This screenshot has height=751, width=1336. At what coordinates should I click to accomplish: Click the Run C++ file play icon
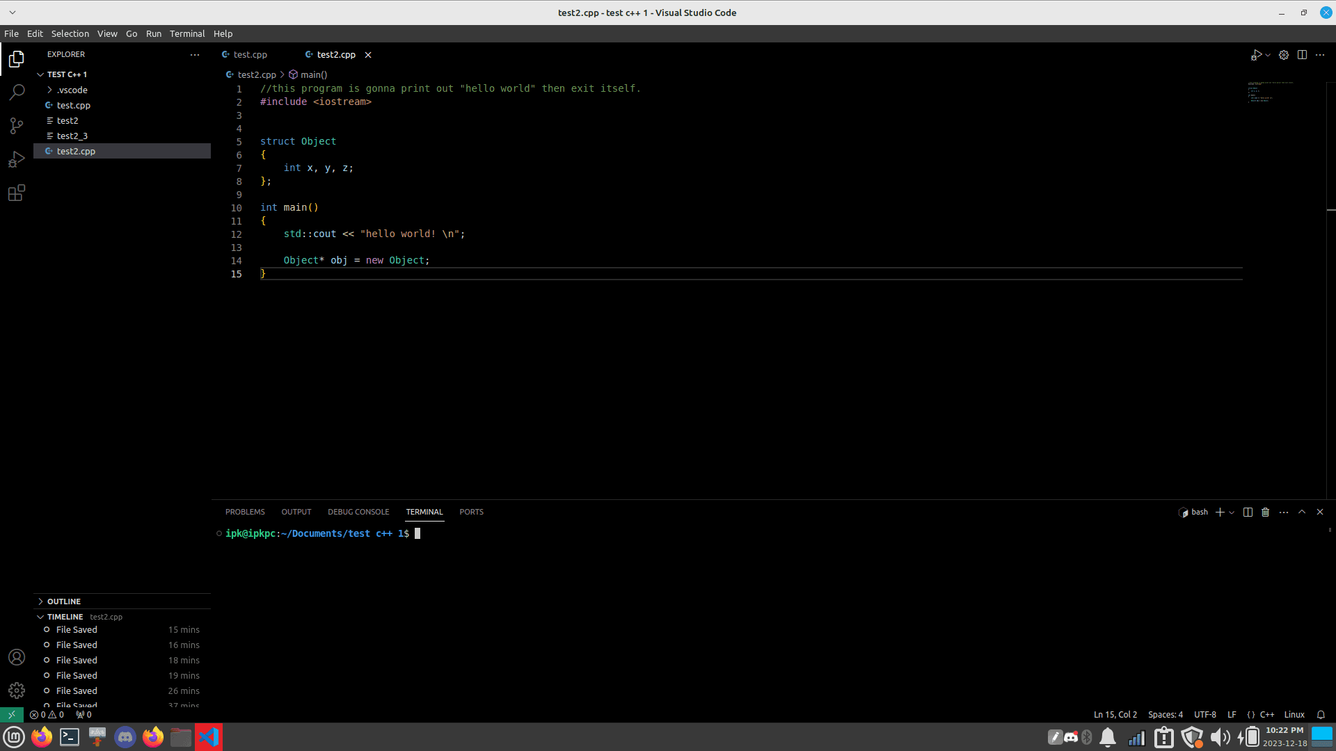click(1256, 55)
